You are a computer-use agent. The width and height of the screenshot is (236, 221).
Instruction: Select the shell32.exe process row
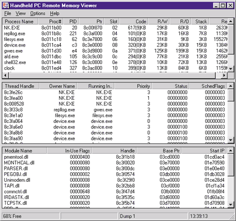[115, 62]
